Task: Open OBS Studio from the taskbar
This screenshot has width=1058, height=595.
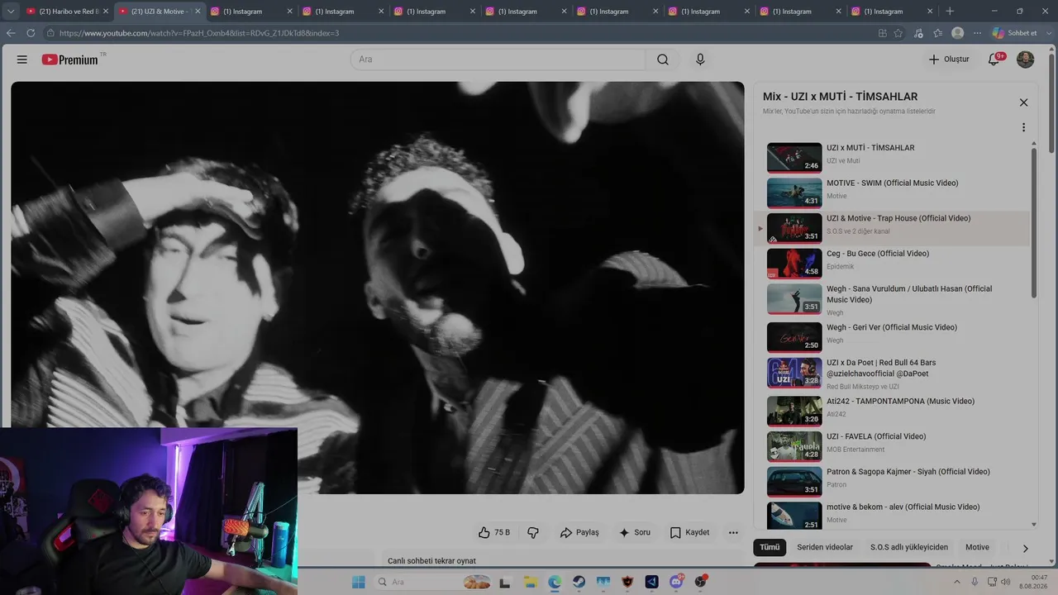Action: (x=701, y=582)
